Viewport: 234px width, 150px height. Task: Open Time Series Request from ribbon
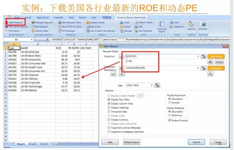(x=16, y=27)
